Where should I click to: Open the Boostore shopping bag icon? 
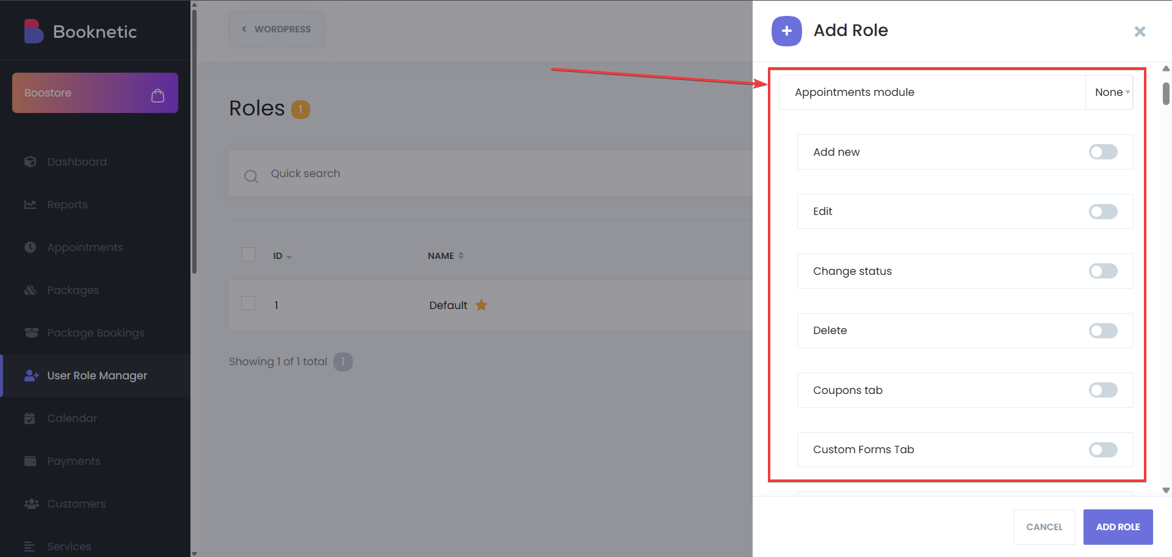tap(157, 95)
